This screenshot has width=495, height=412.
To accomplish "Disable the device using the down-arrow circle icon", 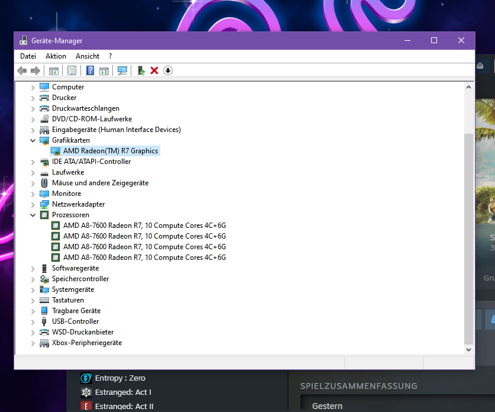I will (x=168, y=70).
